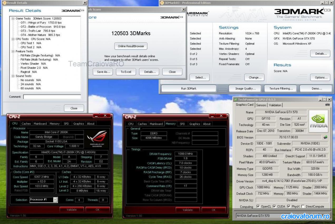
Task: Open the SPD tab in the CPU-Z memory window
Action: pos(182,124)
